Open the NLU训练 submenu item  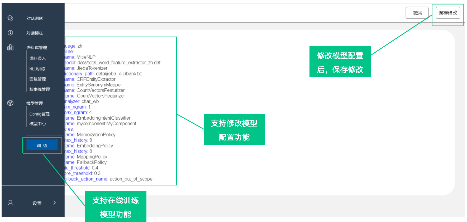coord(37,69)
